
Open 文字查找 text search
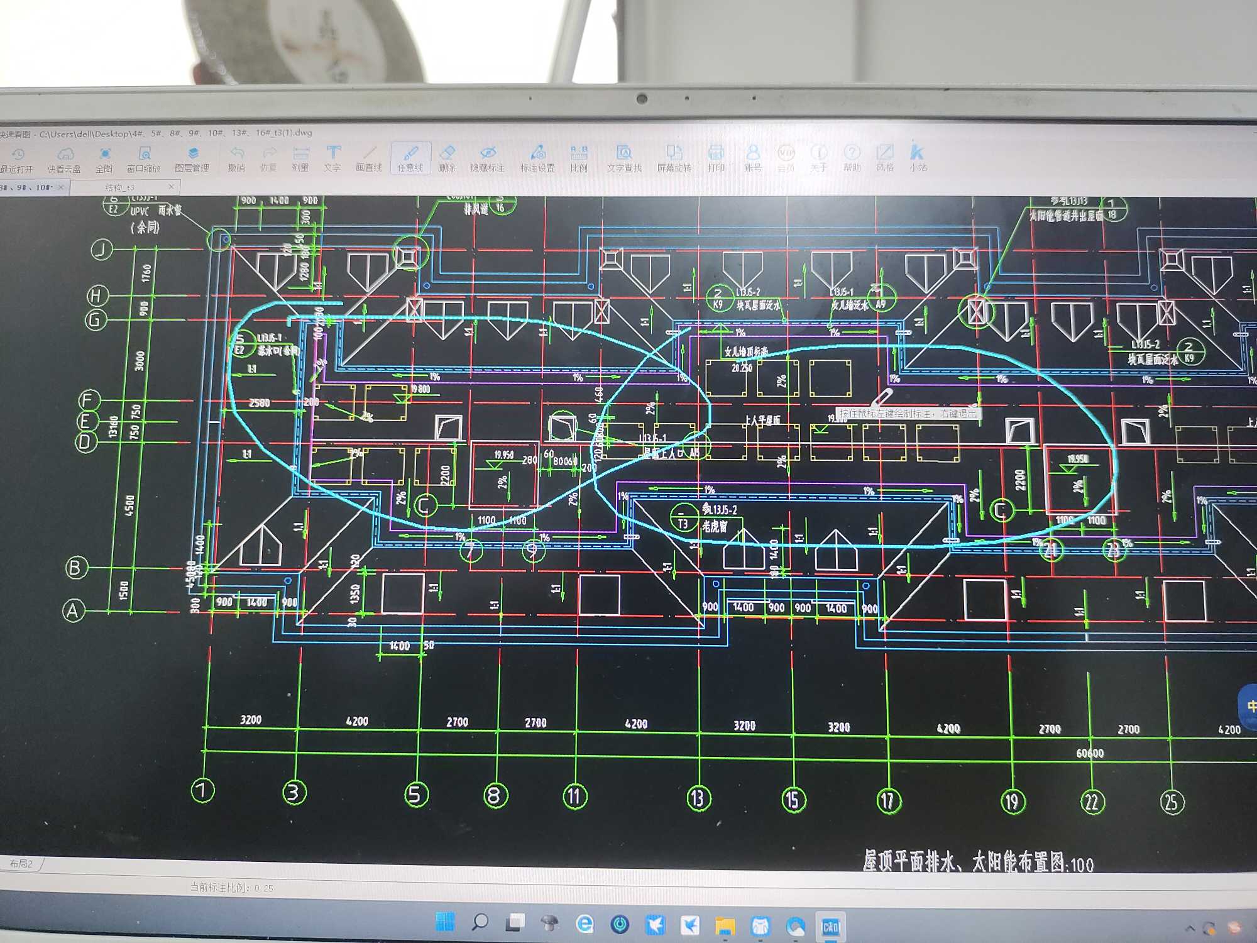coord(624,158)
